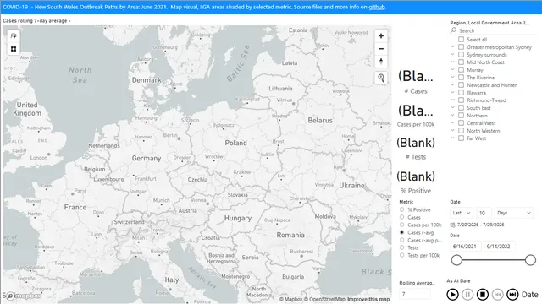Viewport: 542px width, 304px height.
Task: Click the # Cases blank card
Action: 416,82
